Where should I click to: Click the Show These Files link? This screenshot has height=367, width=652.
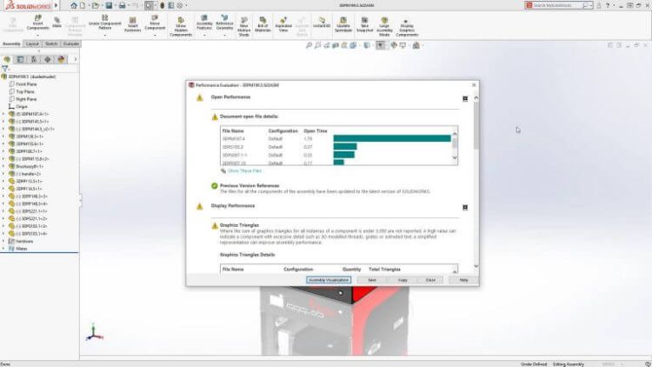click(x=244, y=170)
